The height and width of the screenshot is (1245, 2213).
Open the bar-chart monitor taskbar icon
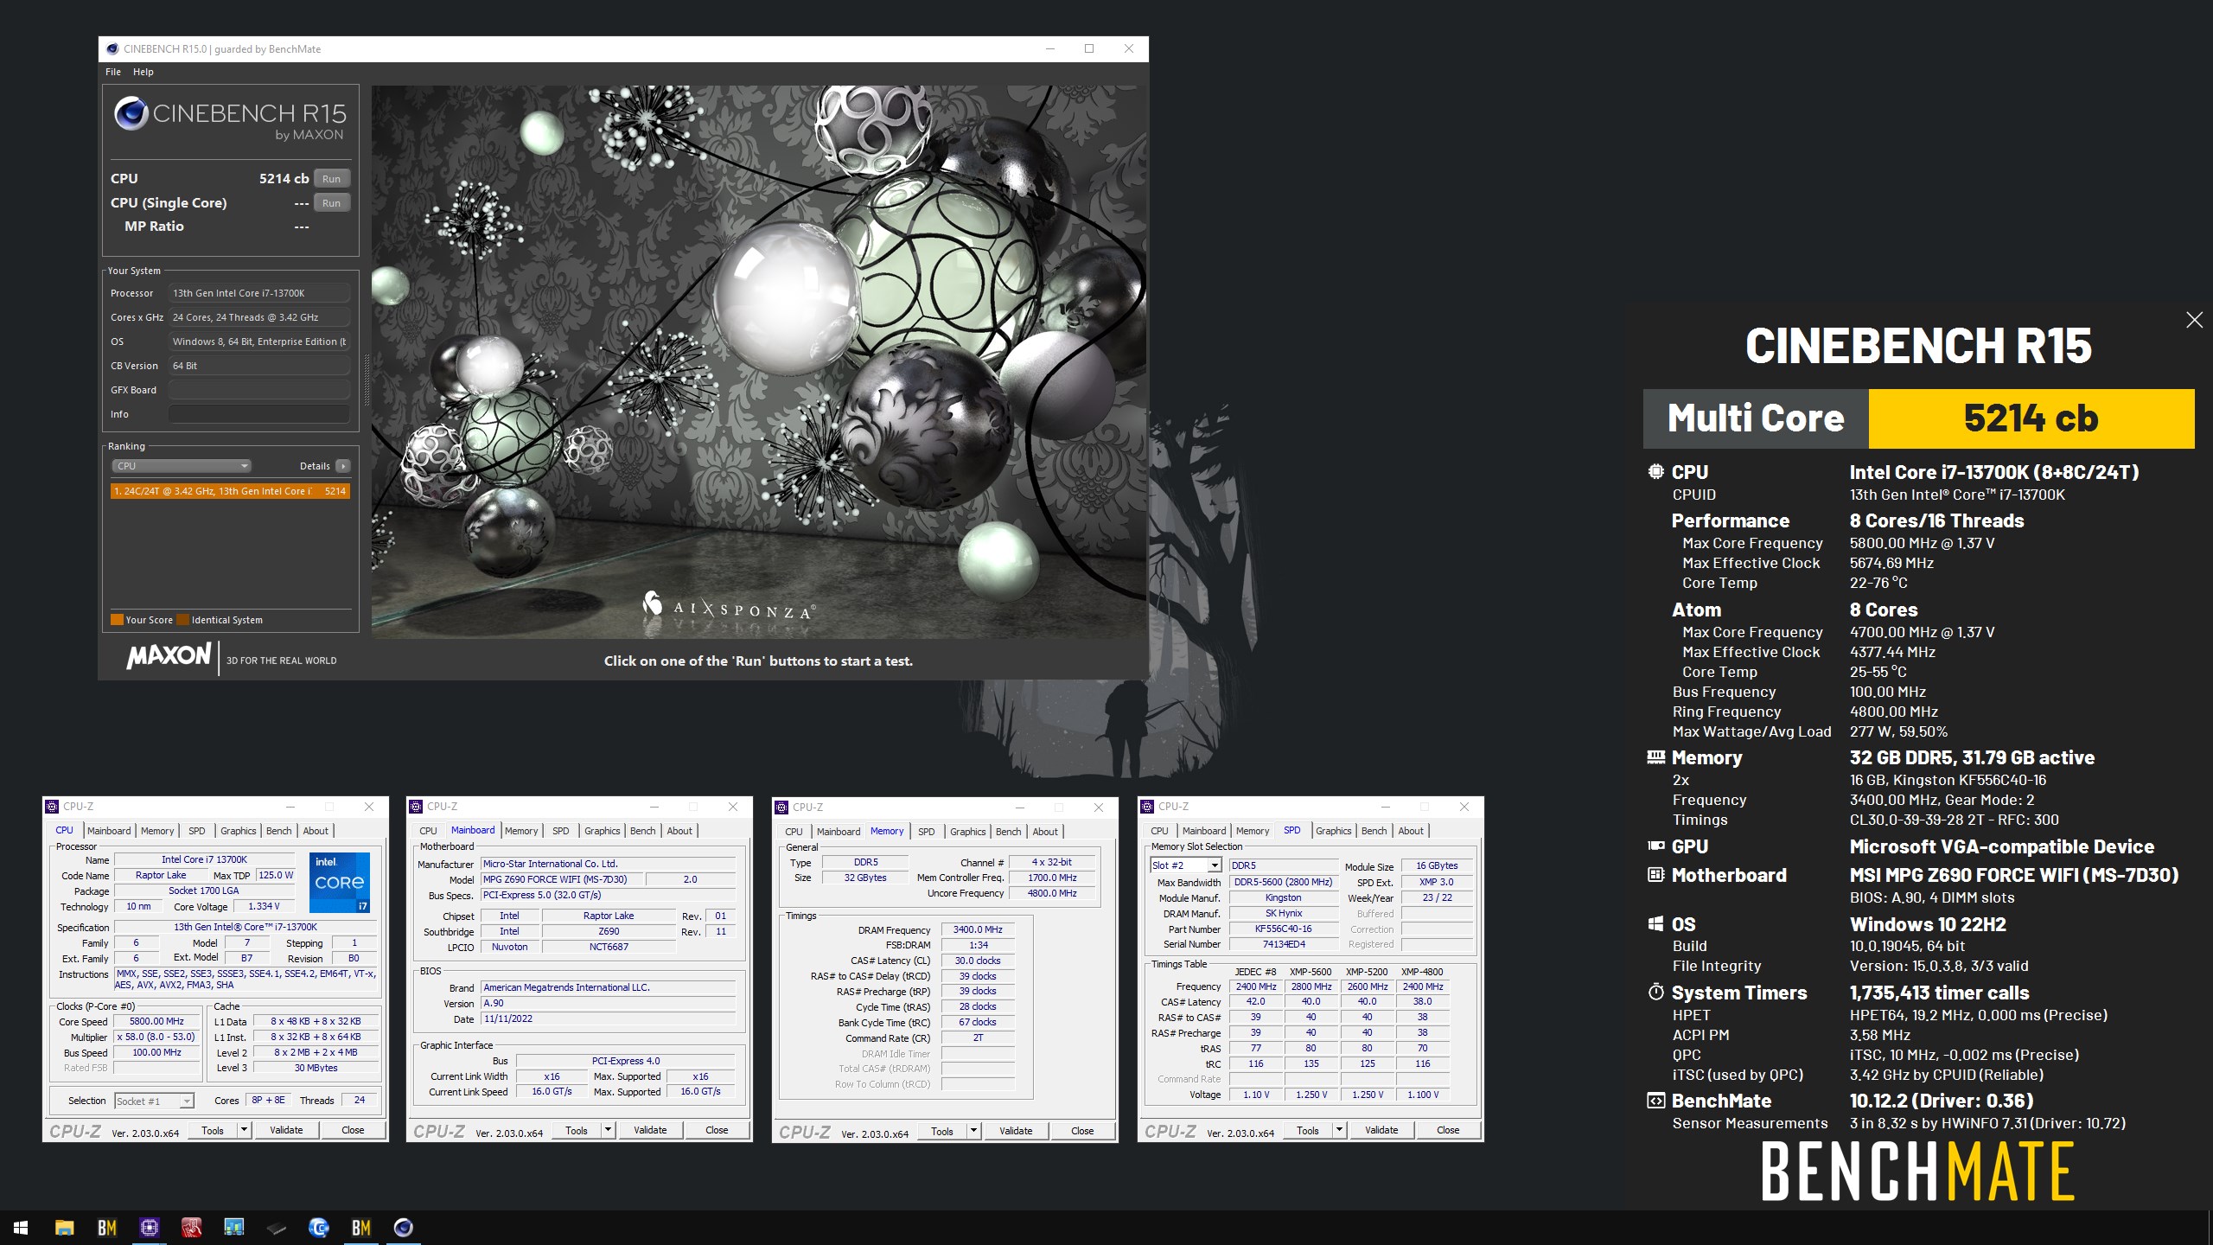tap(233, 1228)
